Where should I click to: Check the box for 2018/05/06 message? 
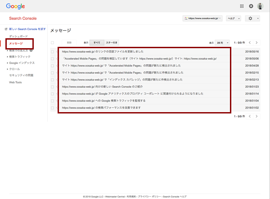pos(52,59)
